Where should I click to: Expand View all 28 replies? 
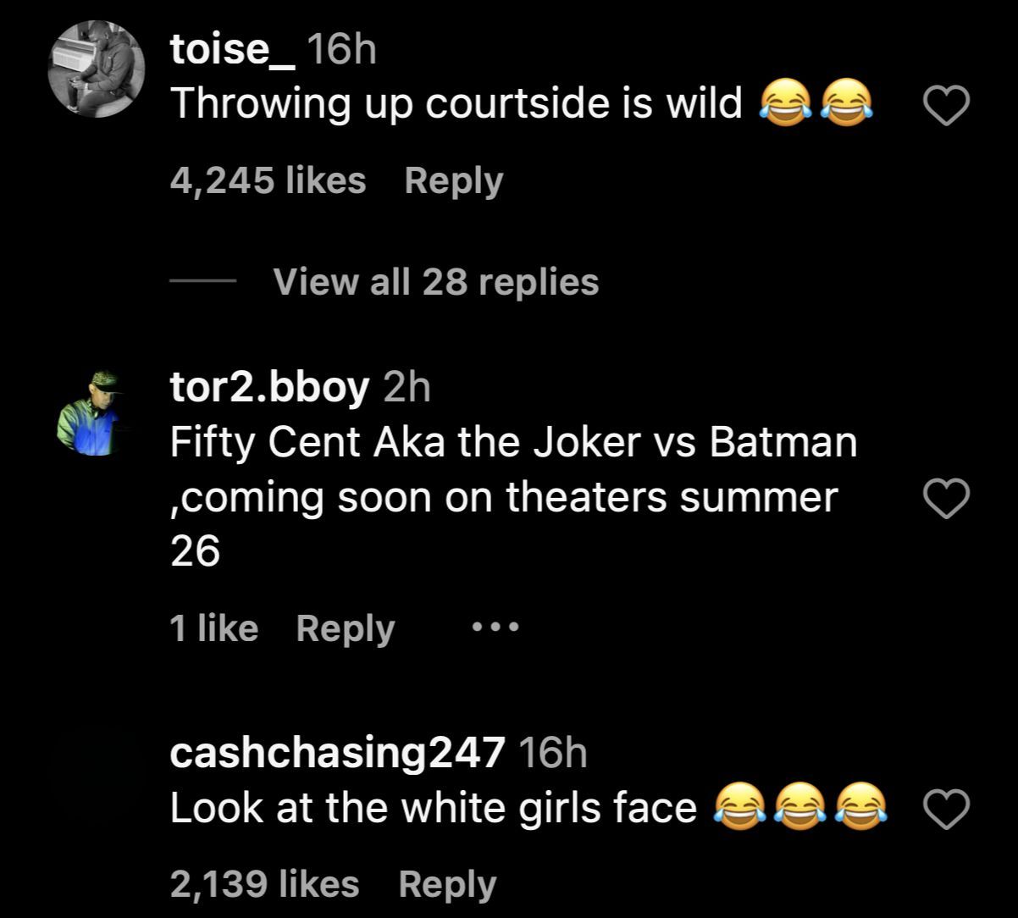click(435, 281)
